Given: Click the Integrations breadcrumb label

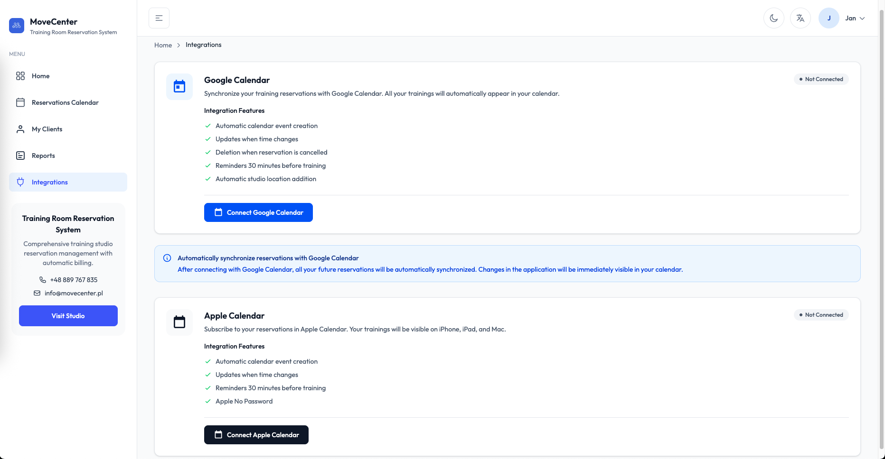Looking at the screenshot, I should pyautogui.click(x=203, y=45).
